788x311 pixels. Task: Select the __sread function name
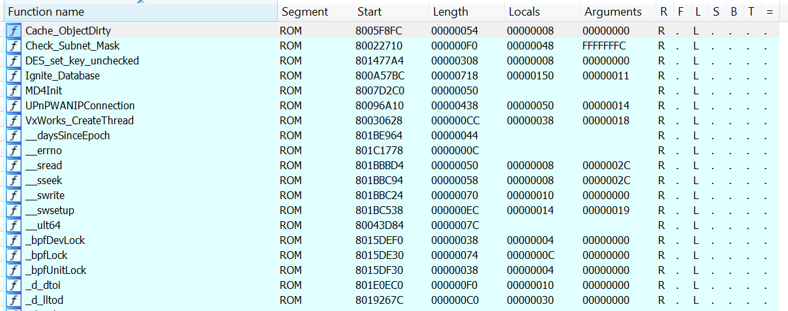point(44,165)
